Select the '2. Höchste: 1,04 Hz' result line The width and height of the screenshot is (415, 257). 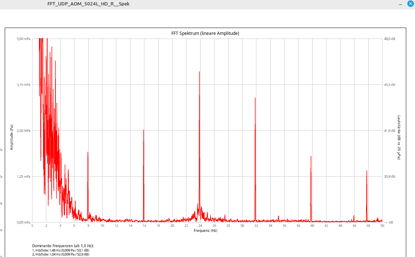click(61, 254)
